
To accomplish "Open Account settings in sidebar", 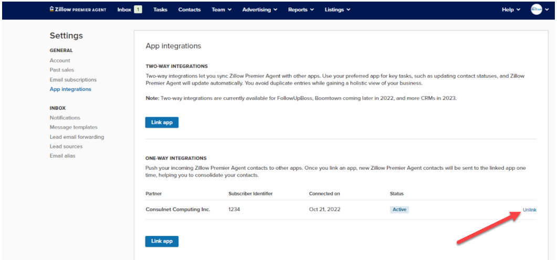I will [x=60, y=60].
